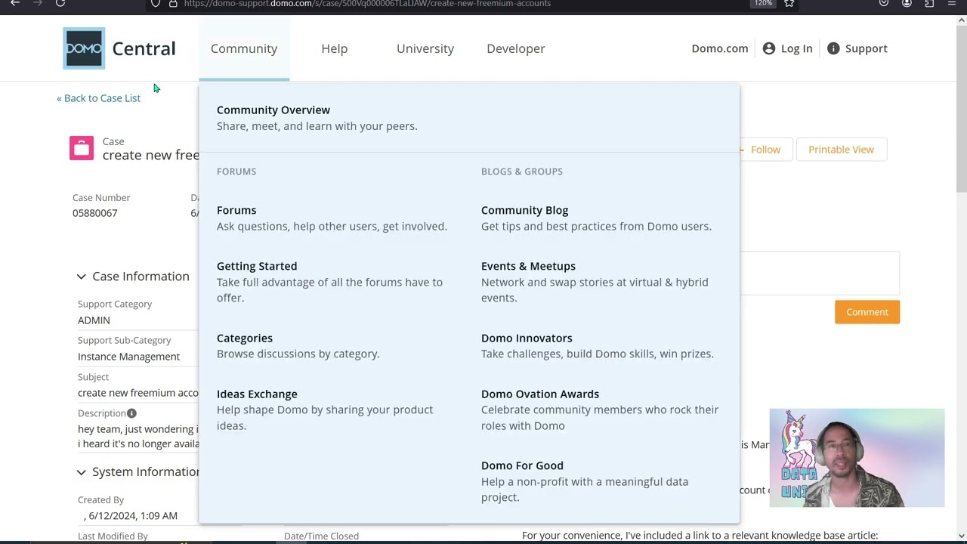Open Categories entry
This screenshot has height=544, width=967.
(x=245, y=338)
